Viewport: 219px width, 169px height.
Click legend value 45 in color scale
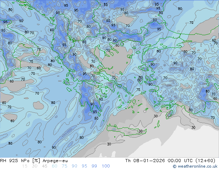pos(45,166)
